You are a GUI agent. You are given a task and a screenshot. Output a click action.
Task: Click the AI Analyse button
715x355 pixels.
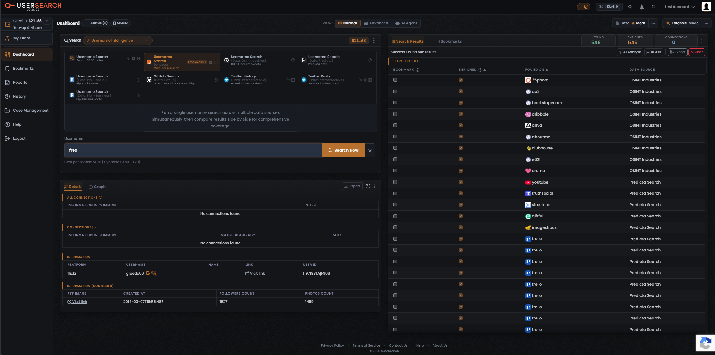point(630,52)
